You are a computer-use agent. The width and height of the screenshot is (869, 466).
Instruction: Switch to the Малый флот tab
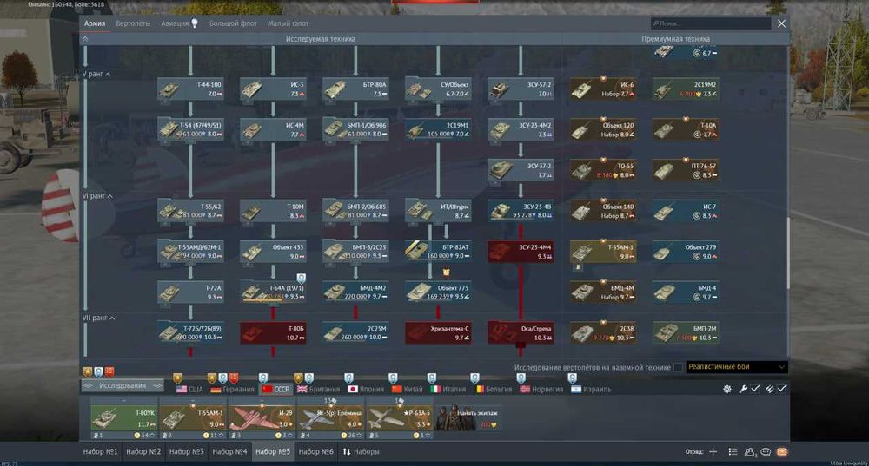pos(289,23)
